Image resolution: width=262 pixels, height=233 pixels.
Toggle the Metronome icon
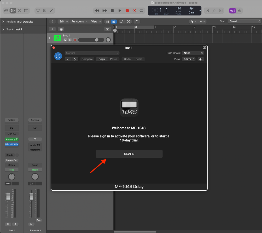[239, 10]
